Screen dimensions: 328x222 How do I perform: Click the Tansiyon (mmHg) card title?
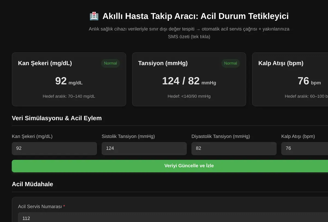point(163,63)
